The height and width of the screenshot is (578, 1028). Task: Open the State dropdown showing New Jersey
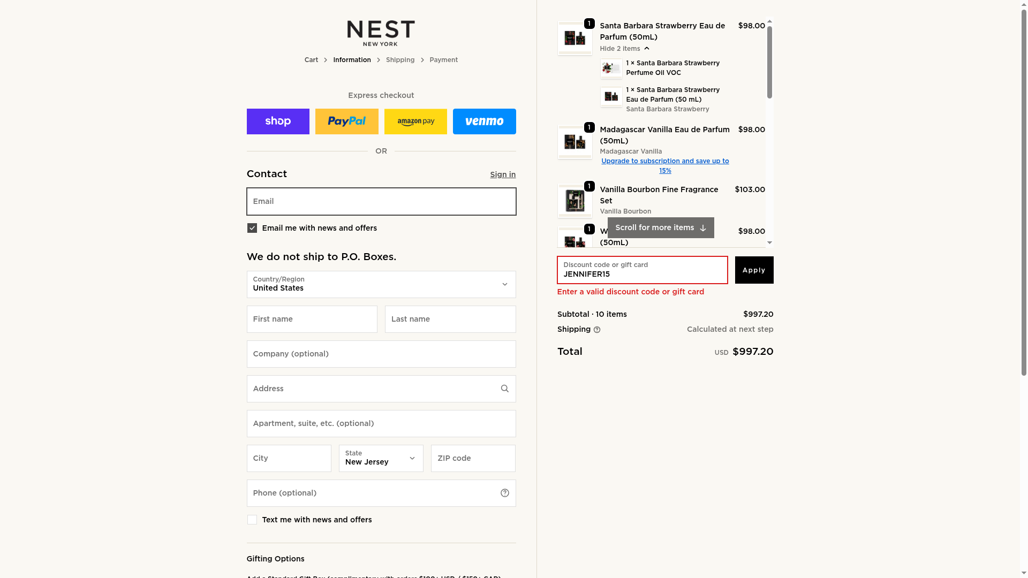coord(381,458)
